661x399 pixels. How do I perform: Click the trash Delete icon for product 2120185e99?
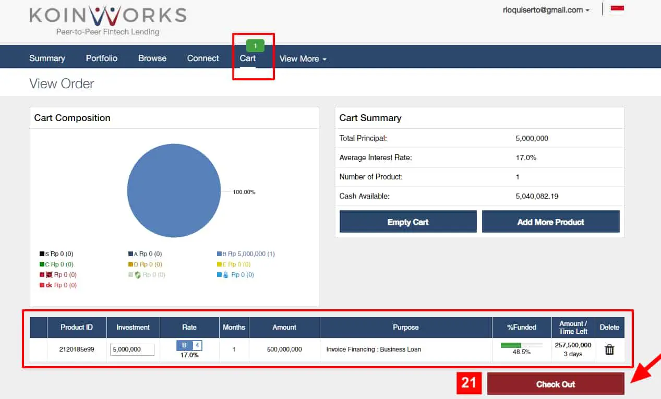609,349
